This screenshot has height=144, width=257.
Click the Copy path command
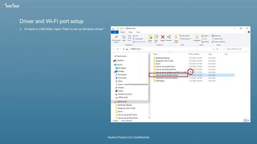pyautogui.click(x=138, y=39)
